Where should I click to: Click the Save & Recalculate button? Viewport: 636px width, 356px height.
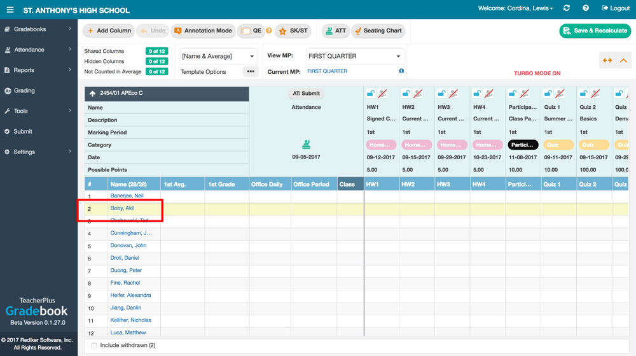595,31
